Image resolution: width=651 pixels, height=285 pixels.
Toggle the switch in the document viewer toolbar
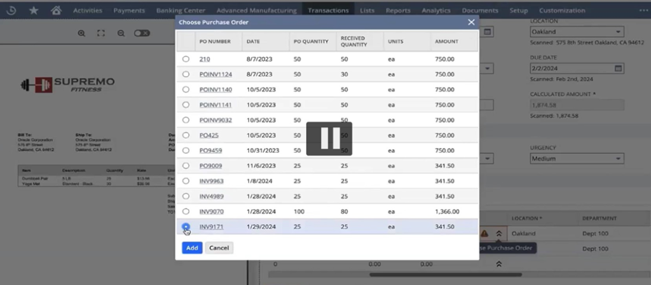(x=142, y=33)
